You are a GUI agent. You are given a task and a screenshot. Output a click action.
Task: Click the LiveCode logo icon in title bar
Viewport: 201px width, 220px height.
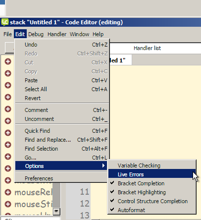tap(4, 22)
